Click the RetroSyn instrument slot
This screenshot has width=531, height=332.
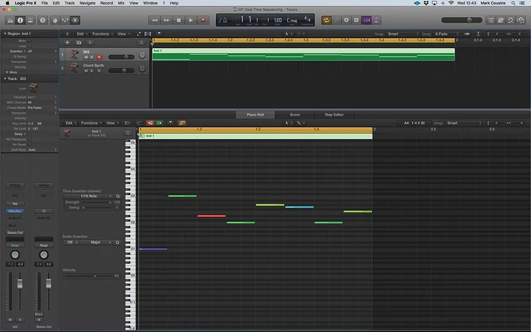15,211
